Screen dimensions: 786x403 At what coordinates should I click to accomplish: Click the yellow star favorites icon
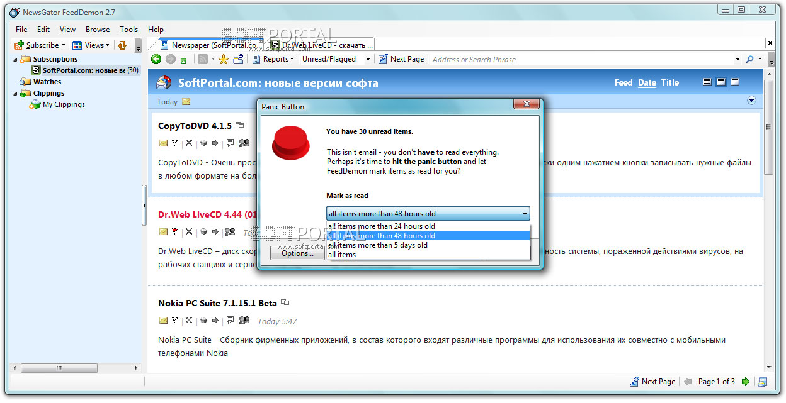point(224,59)
